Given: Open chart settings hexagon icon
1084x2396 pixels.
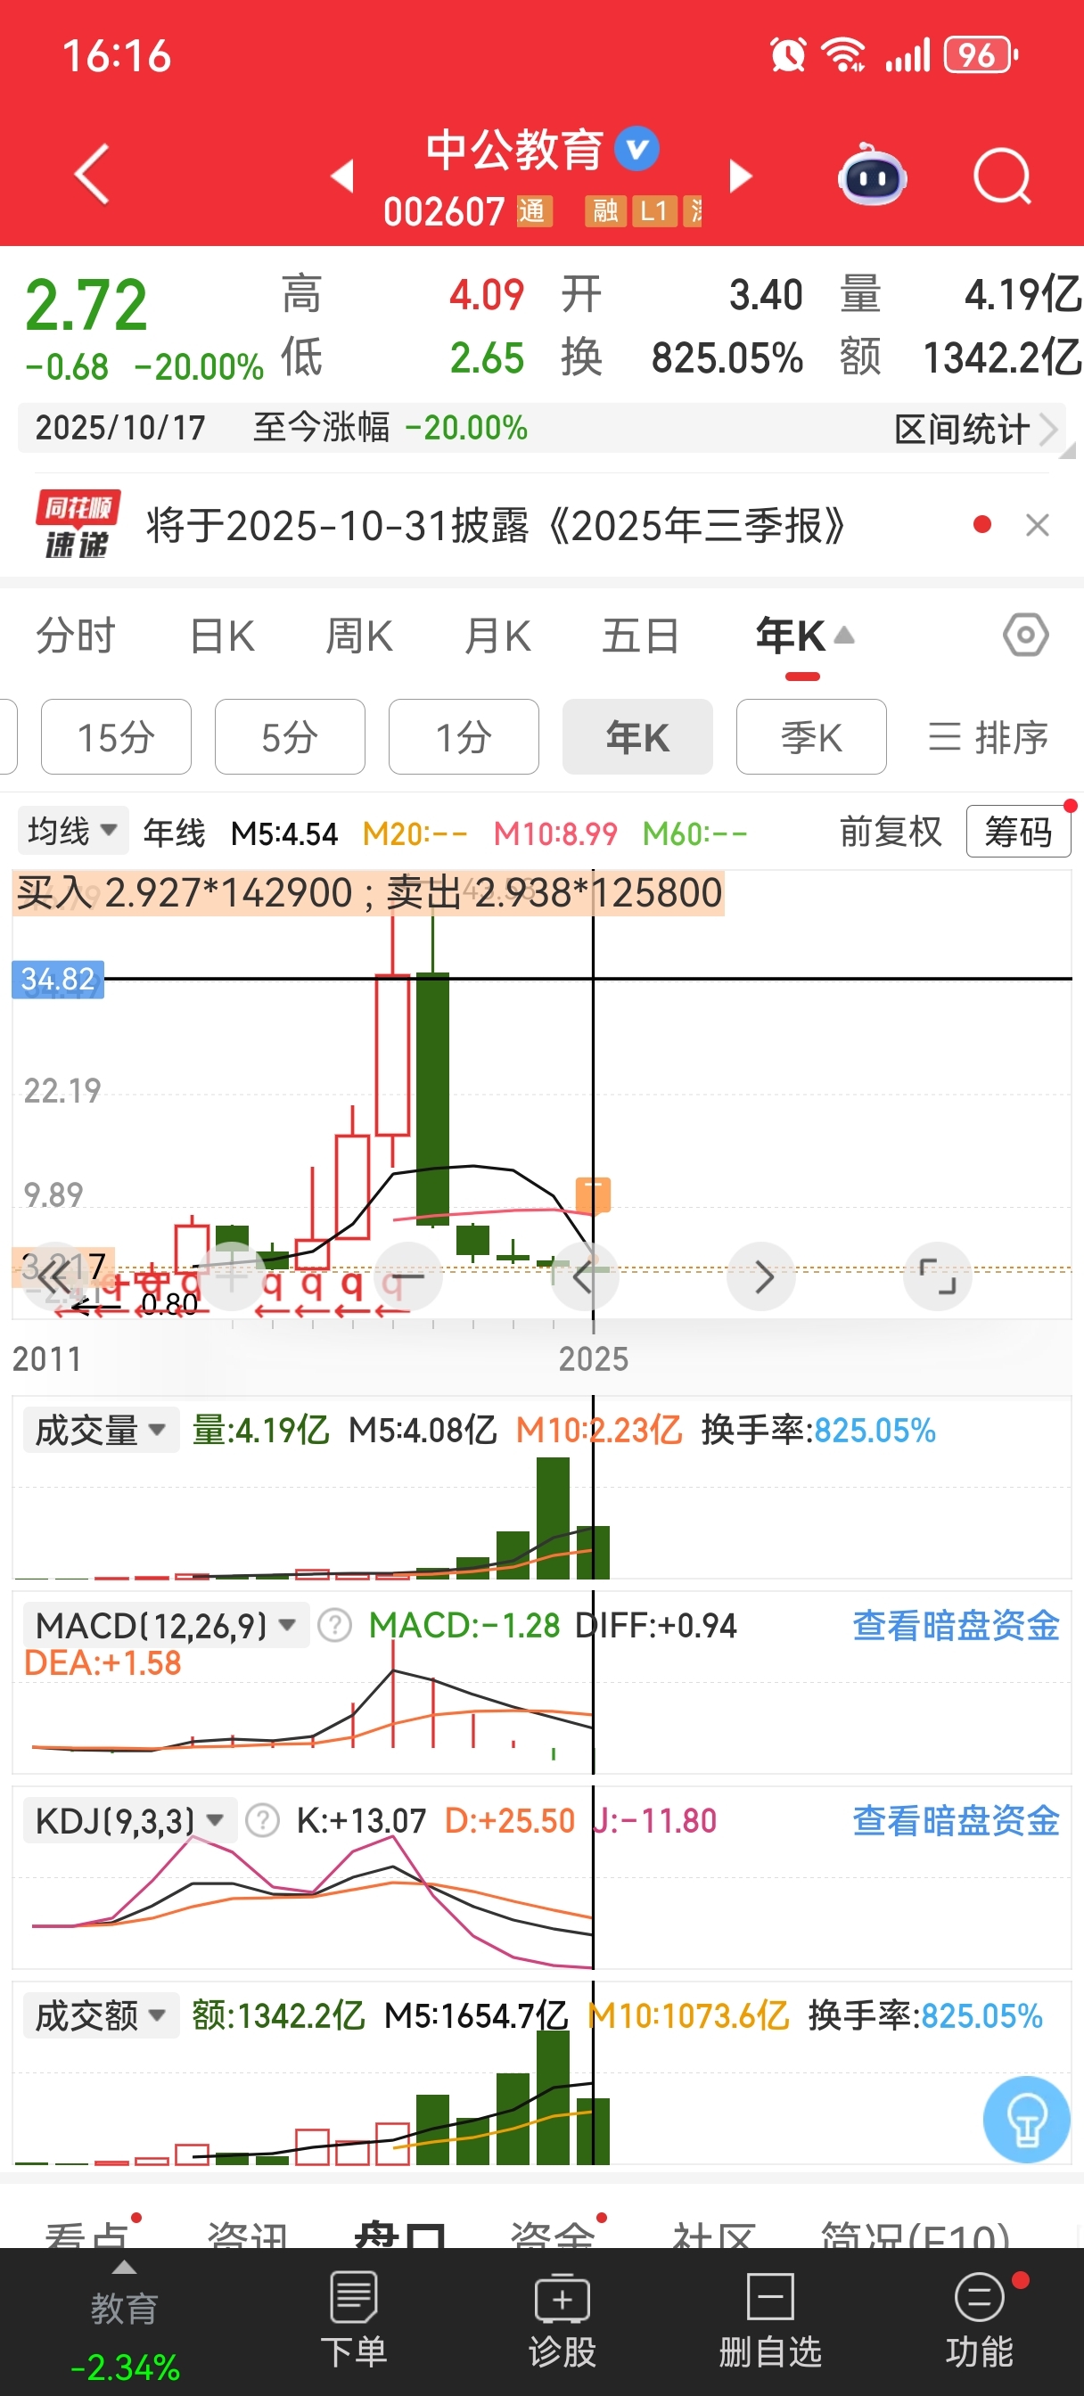Looking at the screenshot, I should (1025, 636).
